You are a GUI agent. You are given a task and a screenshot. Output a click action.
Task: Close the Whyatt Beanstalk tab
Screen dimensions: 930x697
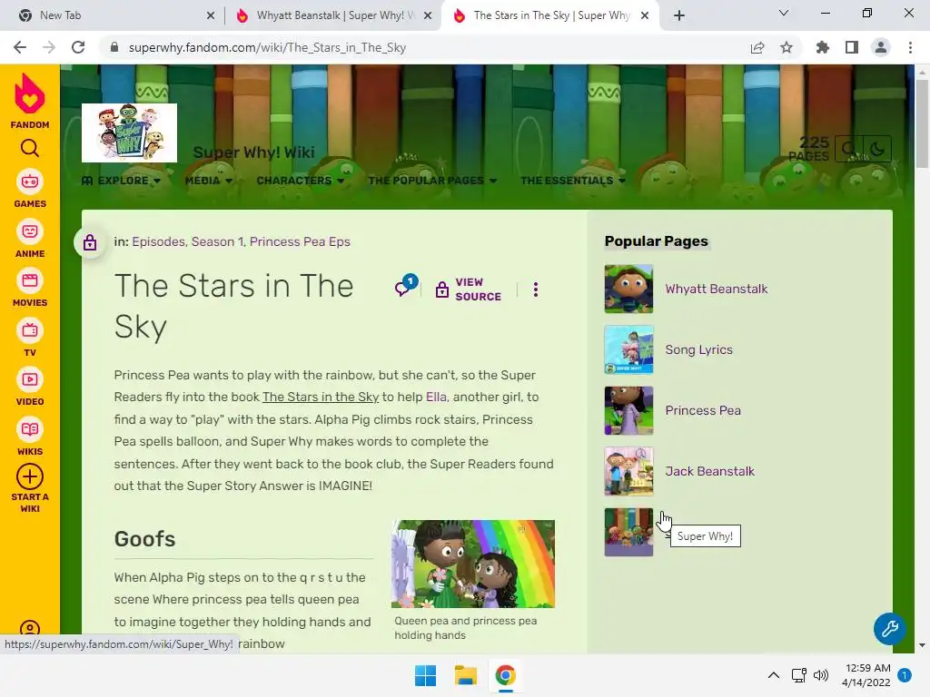point(428,16)
